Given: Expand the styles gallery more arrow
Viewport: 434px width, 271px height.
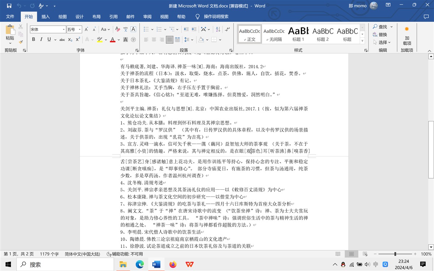Looking at the screenshot, I should [x=363, y=42].
